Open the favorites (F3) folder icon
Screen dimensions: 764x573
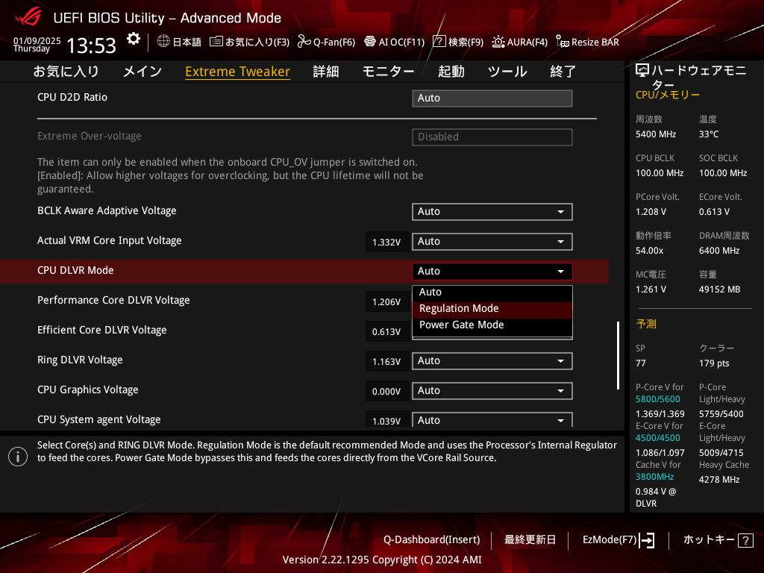(216, 42)
